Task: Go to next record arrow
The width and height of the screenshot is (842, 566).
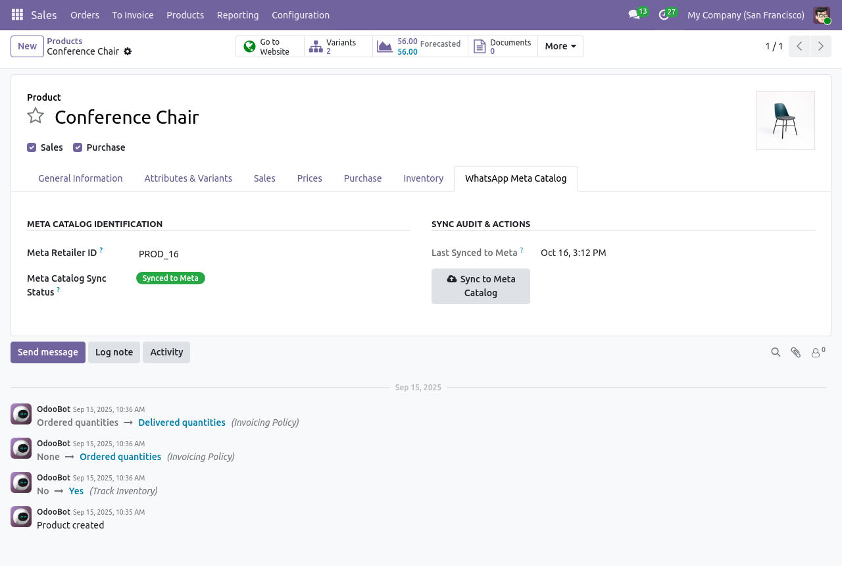Action: (x=821, y=46)
